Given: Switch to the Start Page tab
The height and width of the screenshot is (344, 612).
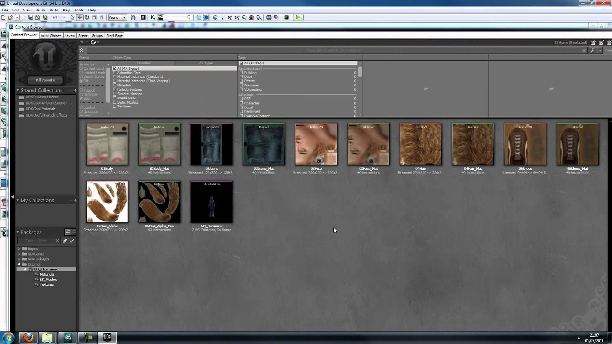Looking at the screenshot, I should point(115,35).
